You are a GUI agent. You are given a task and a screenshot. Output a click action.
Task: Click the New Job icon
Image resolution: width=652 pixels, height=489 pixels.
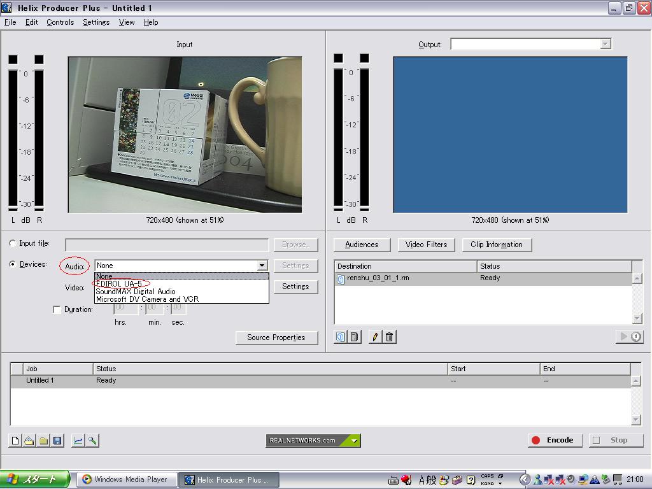pyautogui.click(x=15, y=441)
